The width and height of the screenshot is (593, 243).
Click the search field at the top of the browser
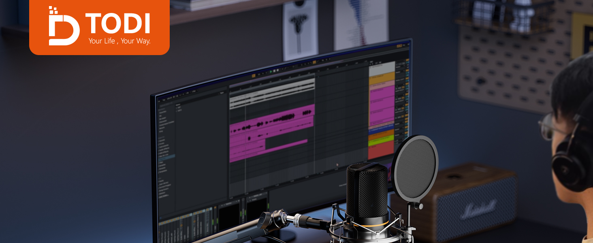166,106
